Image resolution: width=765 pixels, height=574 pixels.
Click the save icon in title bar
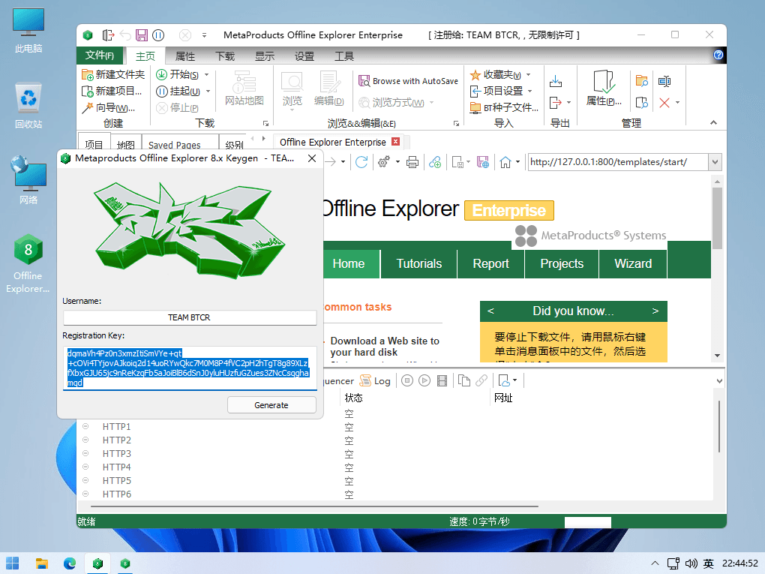[x=142, y=35]
